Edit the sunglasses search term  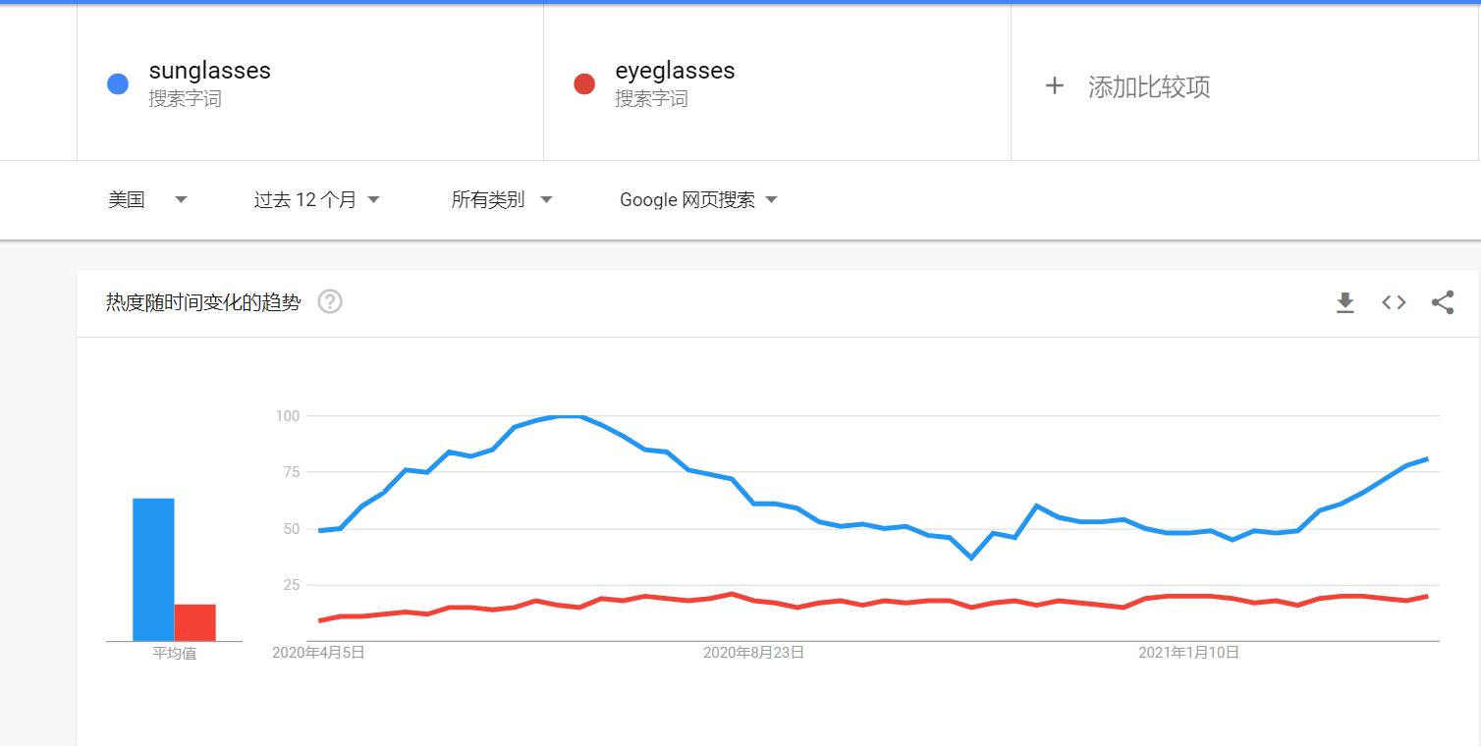point(209,71)
